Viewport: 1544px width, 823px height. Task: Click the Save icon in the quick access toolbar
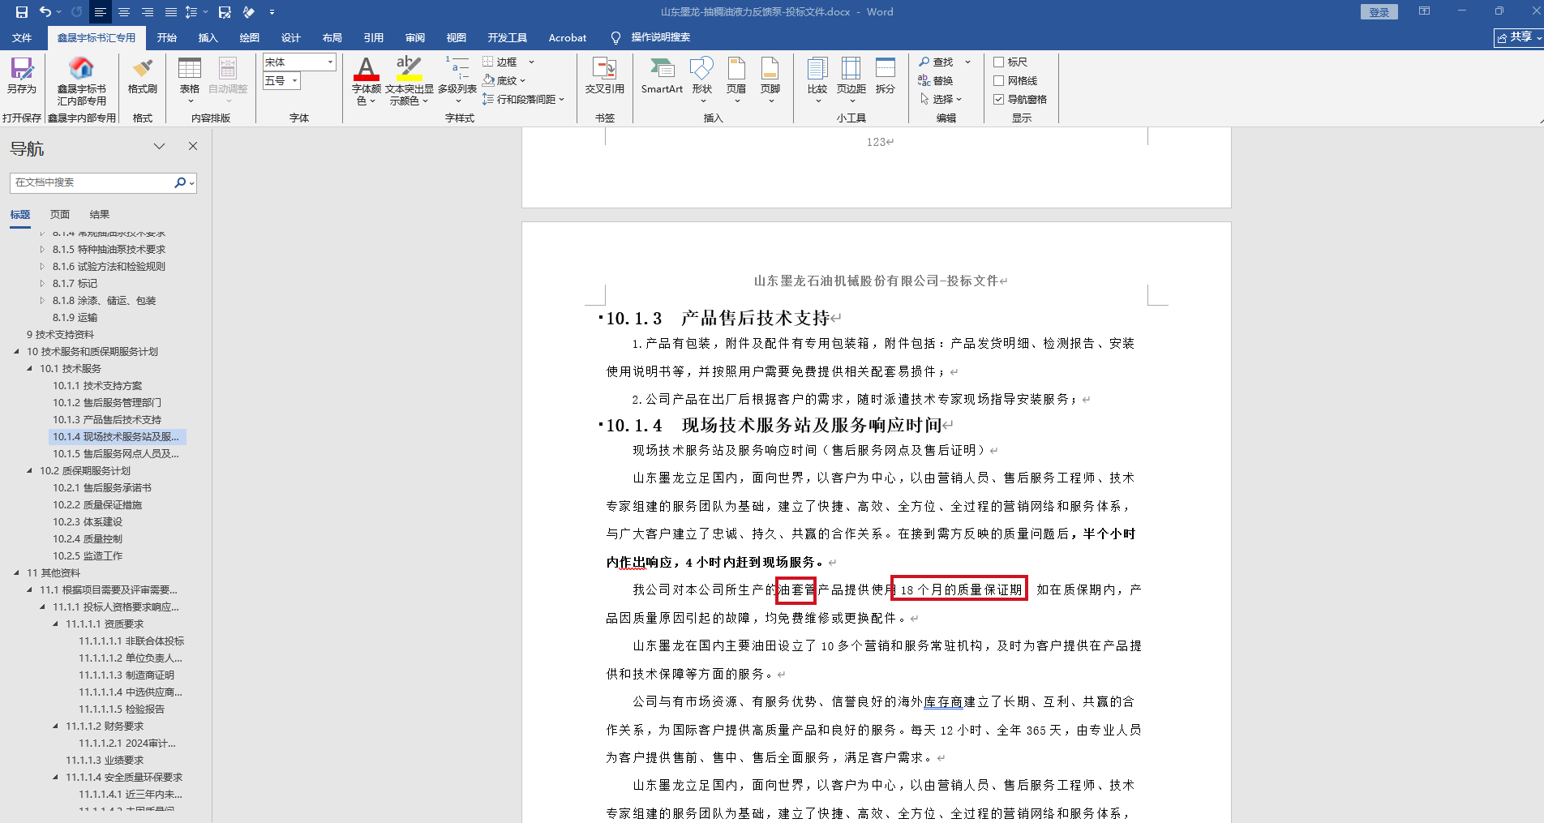click(22, 12)
